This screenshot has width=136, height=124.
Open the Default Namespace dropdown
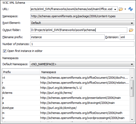[82, 64]
